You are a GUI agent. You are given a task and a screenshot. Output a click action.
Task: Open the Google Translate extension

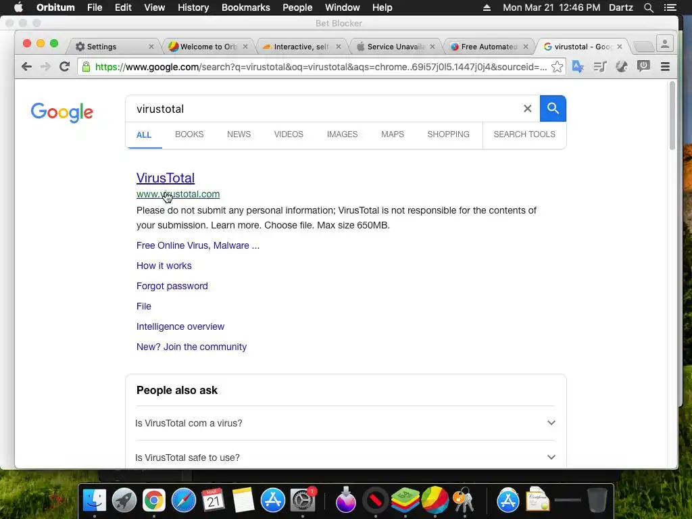coord(578,67)
